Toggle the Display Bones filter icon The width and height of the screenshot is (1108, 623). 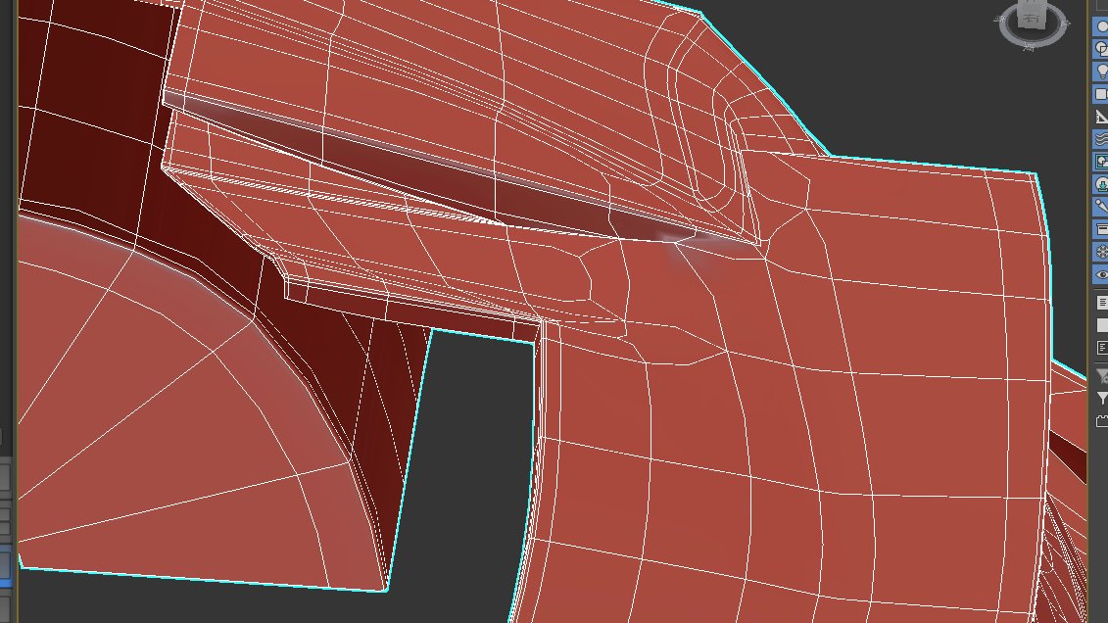(1101, 207)
